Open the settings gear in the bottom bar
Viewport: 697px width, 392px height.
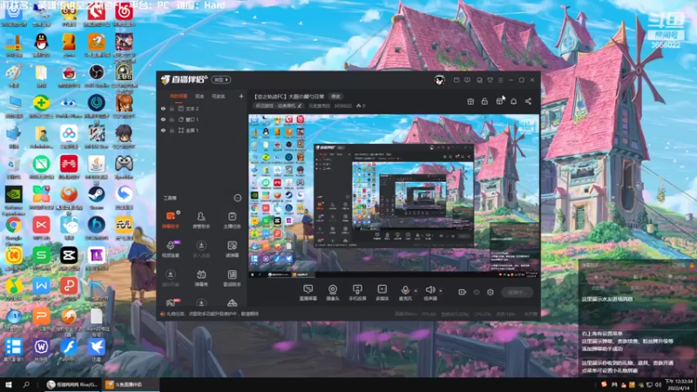click(491, 292)
